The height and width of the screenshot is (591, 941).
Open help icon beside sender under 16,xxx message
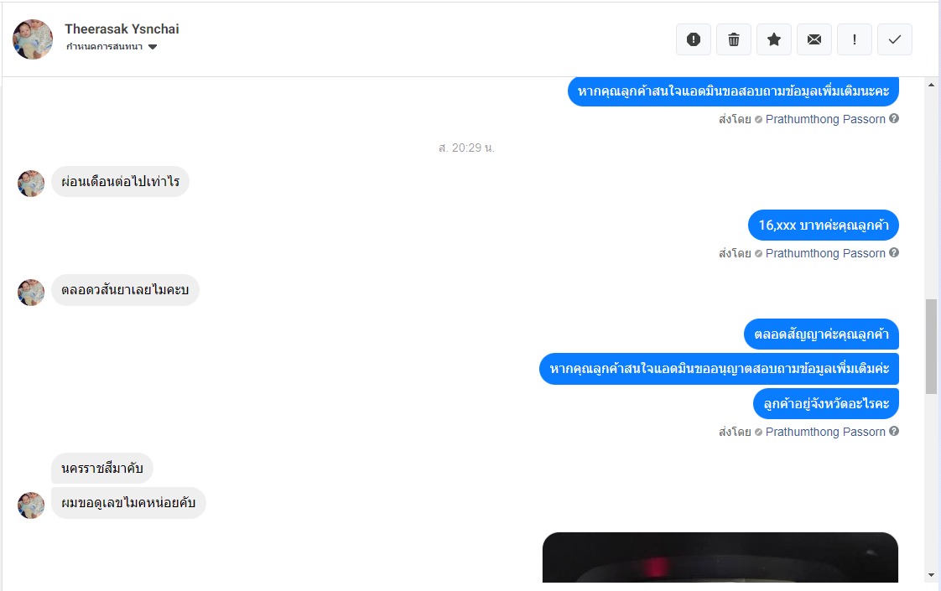[893, 252]
